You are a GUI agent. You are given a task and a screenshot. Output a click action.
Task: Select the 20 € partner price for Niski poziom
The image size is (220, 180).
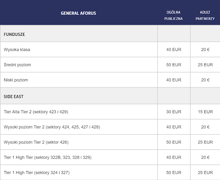click(x=206, y=80)
